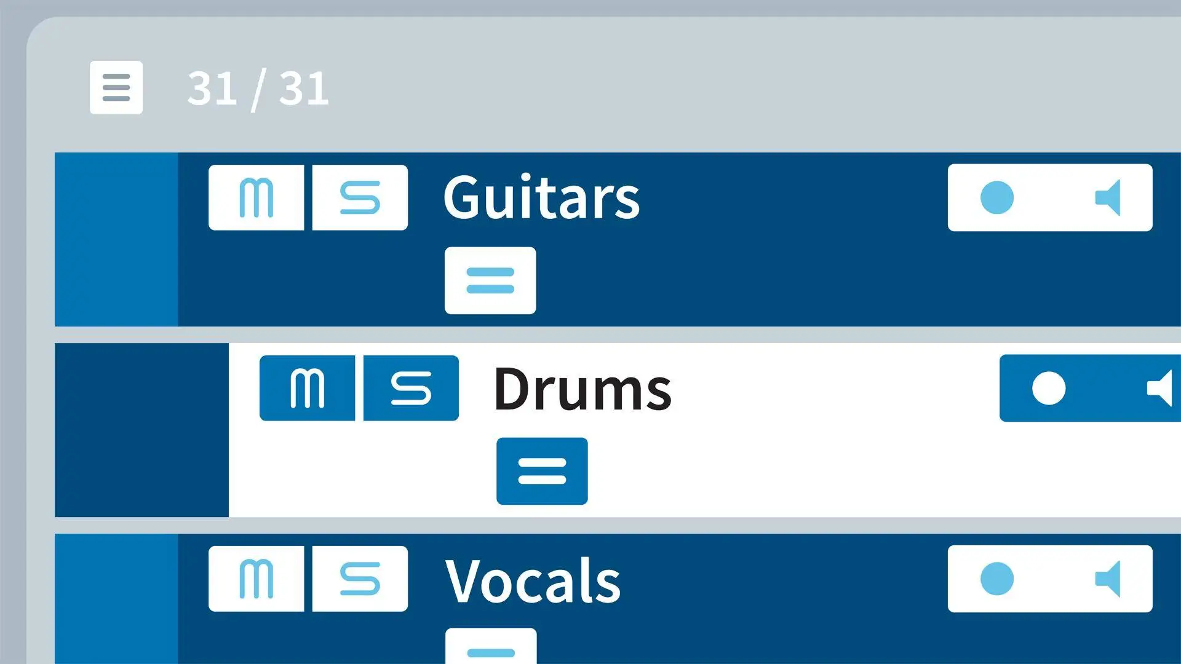Arm record on the Vocals track

[x=997, y=579]
